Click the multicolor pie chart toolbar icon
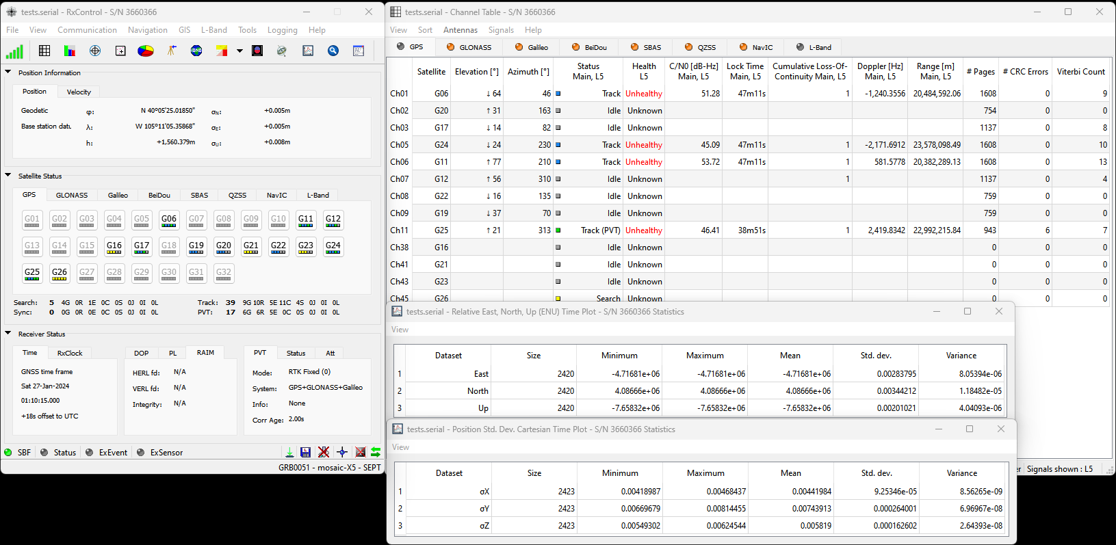 (146, 51)
